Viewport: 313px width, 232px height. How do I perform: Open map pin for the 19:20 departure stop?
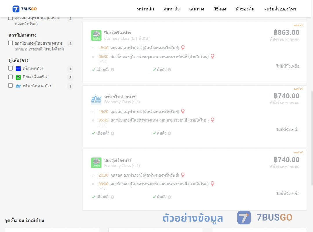point(183,111)
